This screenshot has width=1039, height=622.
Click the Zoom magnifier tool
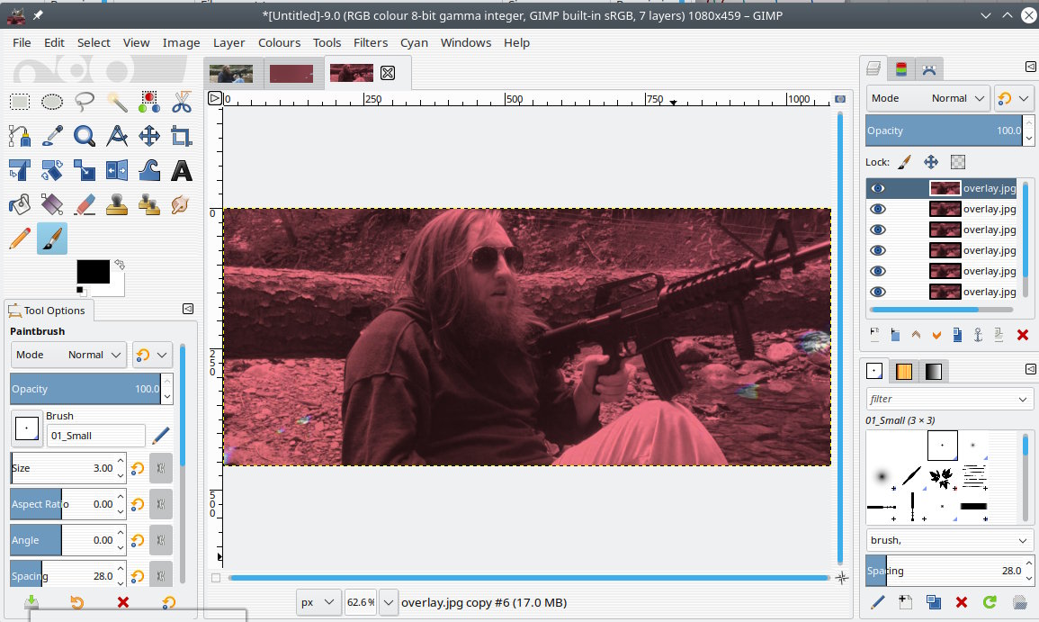pos(85,136)
